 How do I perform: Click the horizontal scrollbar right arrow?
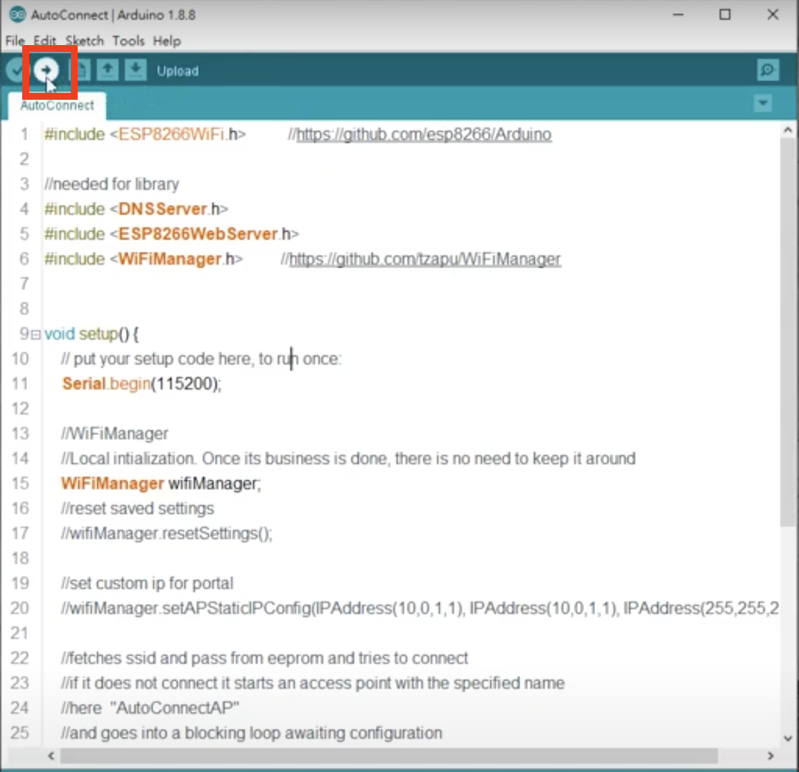tap(771, 756)
